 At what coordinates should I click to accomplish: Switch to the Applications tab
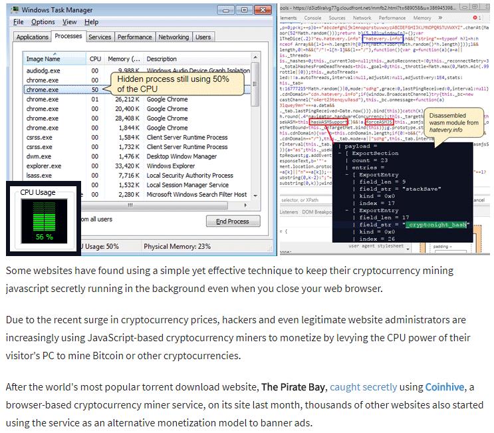tap(32, 37)
